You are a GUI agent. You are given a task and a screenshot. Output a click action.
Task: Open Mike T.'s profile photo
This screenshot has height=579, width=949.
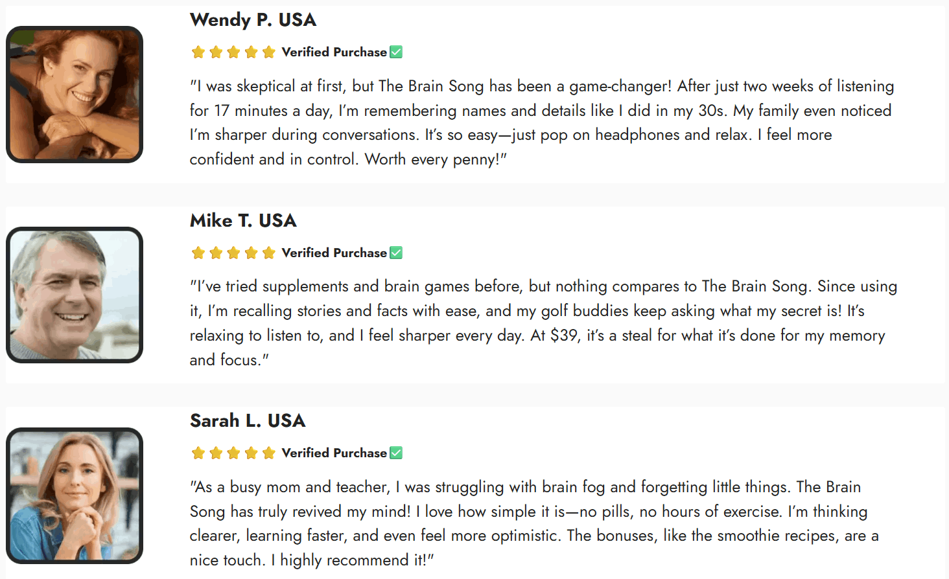click(75, 295)
